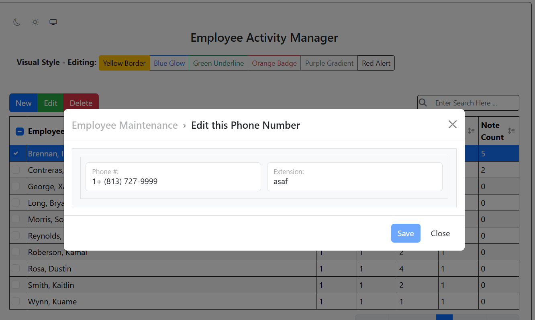Choose the Orange Badge style

pos(274,63)
